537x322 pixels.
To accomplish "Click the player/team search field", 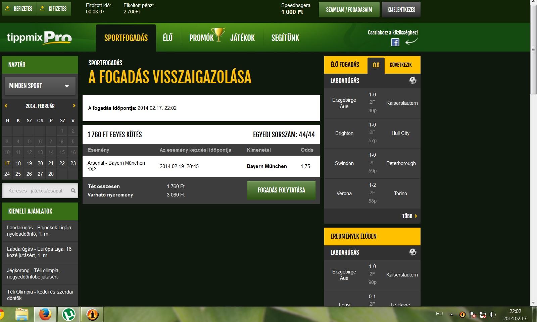I will point(36,191).
